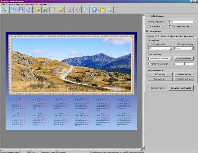The height and width of the screenshot is (153, 198).
Task: Click the blue floppy disk save icon
Action: click(21, 10)
